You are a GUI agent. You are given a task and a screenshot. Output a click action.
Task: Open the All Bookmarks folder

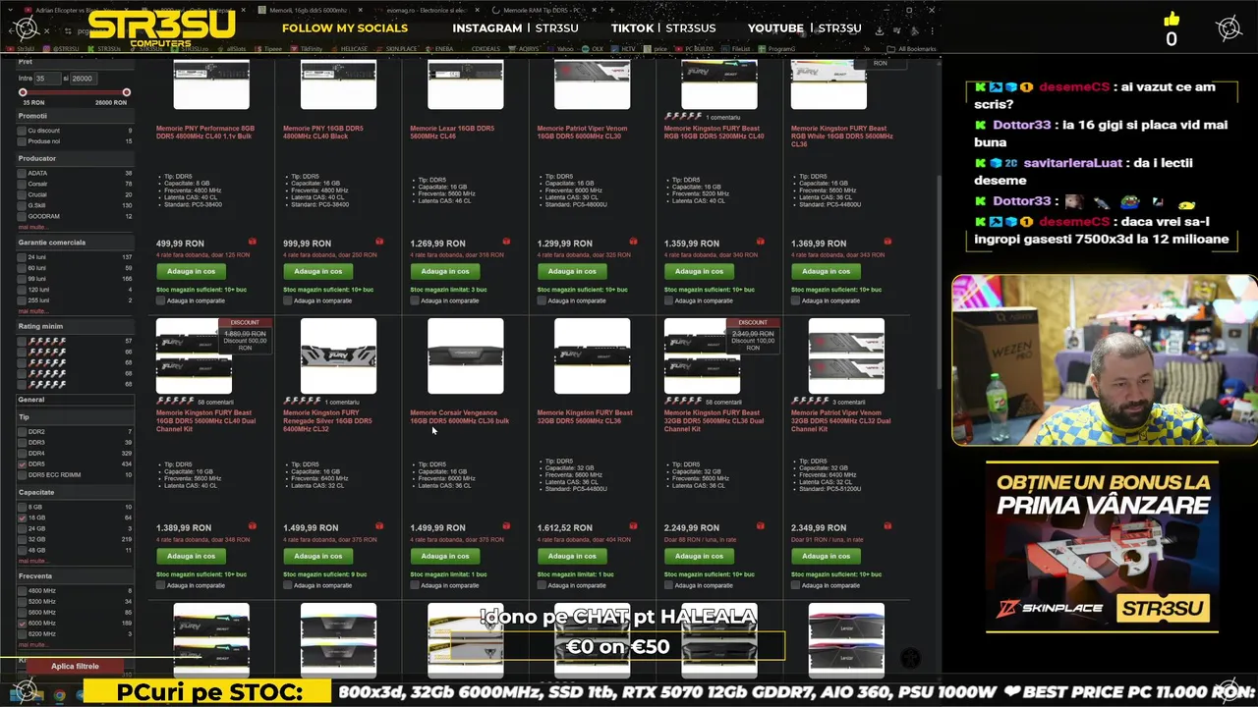[x=914, y=48]
